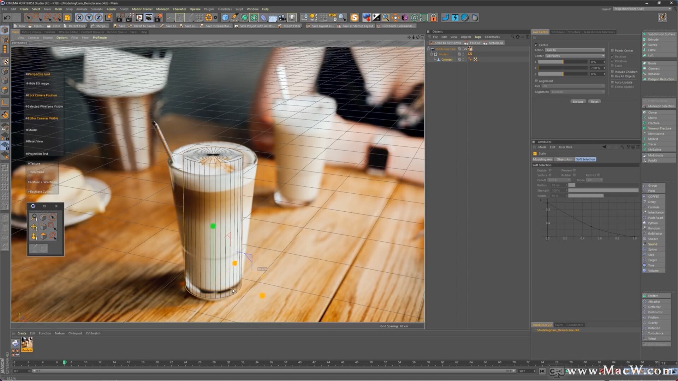678x381 pixels.
Task: Add a Cube primitive from the toolbar
Action: pyautogui.click(x=225, y=18)
